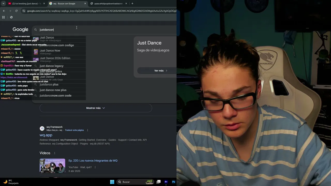
Task: Click the Just Dance Now game thumbnail
Action: pyautogui.click(x=36, y=52)
